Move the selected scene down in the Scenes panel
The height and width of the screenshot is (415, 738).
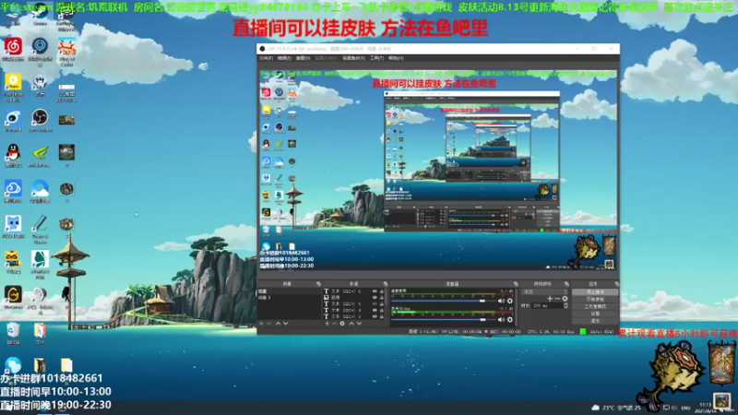286,324
